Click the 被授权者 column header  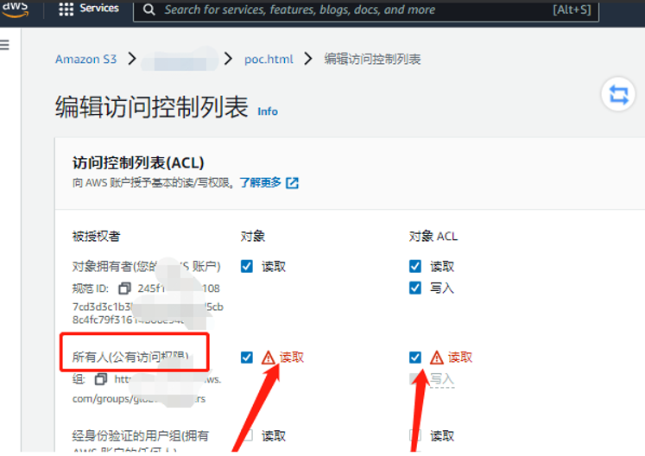tap(96, 237)
